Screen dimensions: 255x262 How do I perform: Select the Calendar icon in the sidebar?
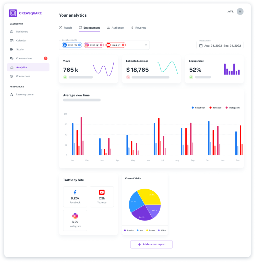pos(12,40)
